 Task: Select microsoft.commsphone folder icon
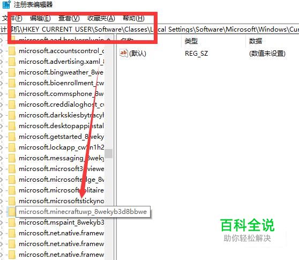tap(12, 94)
